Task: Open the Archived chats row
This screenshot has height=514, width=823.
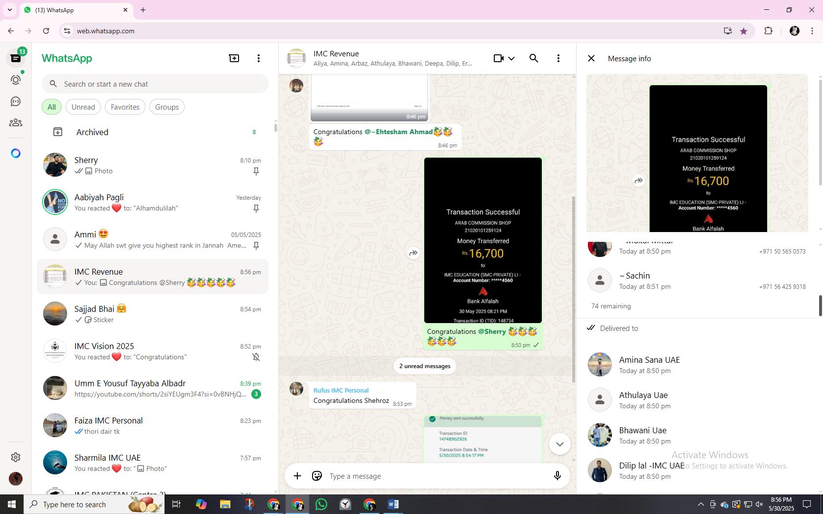Action: point(153,132)
